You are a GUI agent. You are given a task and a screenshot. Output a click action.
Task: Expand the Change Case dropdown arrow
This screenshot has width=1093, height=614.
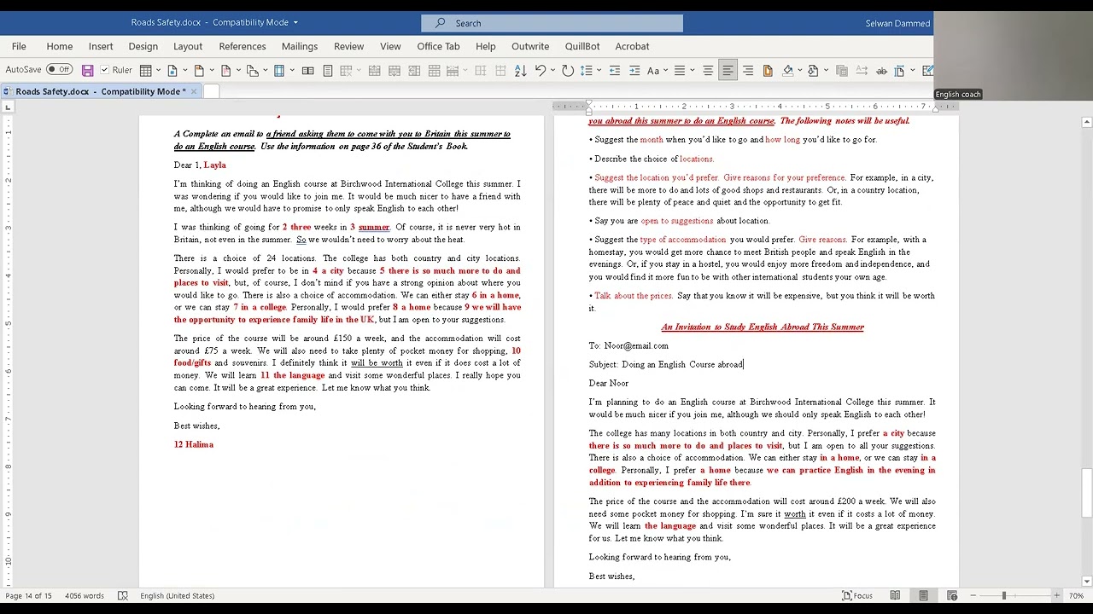[665, 70]
